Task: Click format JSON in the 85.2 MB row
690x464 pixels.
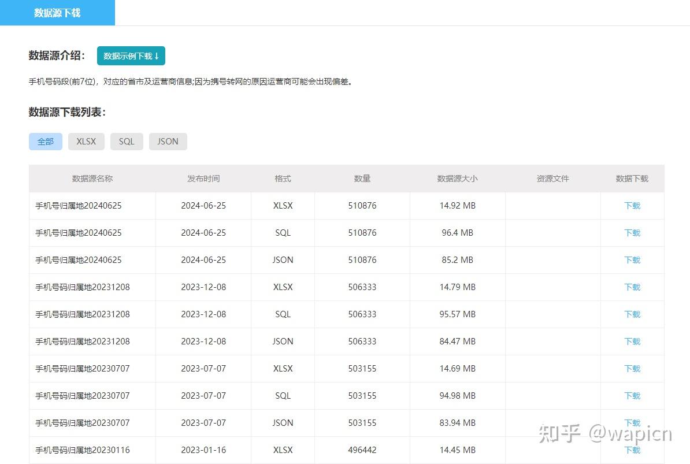Action: coord(283,260)
